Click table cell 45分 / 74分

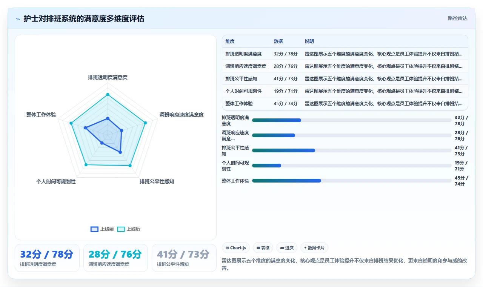286,103
